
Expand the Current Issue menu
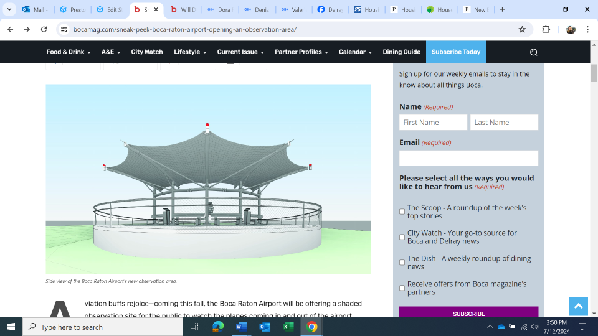[x=240, y=52]
